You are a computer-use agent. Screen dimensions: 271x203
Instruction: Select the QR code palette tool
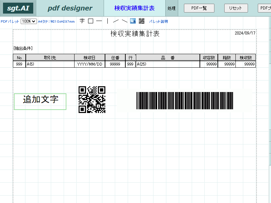tap(142, 21)
